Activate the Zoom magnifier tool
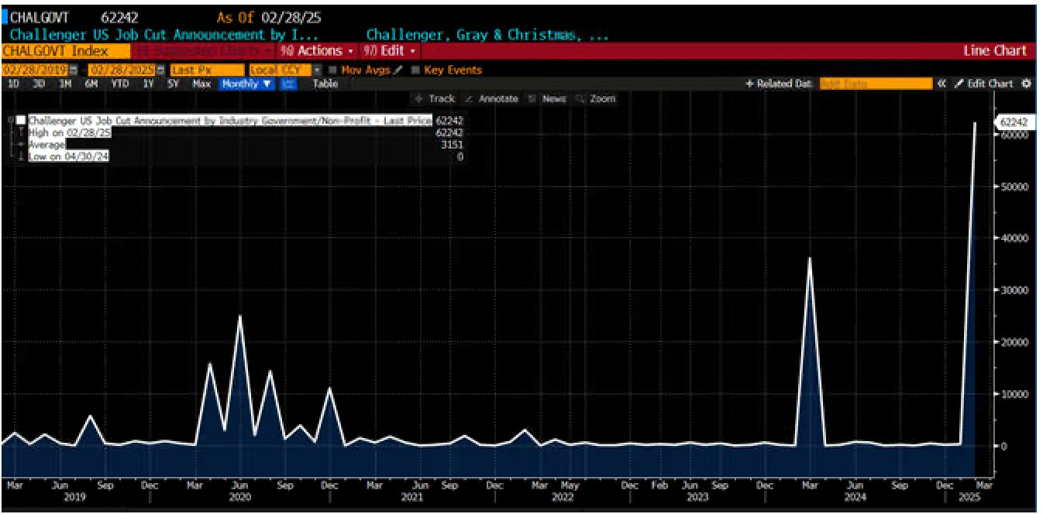Viewport: 1043px width, 514px height. (x=595, y=98)
